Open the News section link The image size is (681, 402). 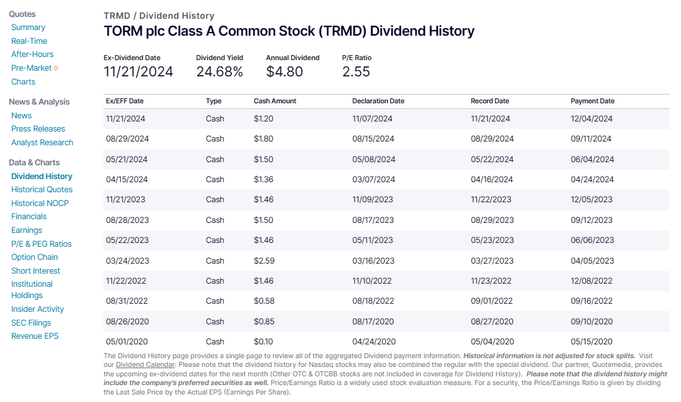[21, 115]
